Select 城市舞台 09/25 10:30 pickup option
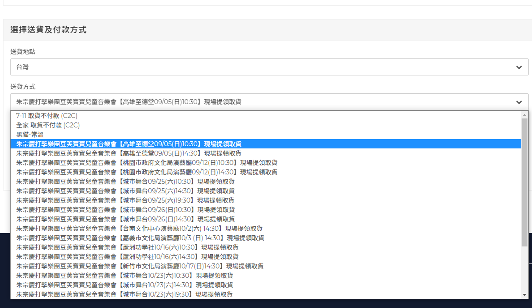The height and width of the screenshot is (308, 532). click(x=125, y=181)
